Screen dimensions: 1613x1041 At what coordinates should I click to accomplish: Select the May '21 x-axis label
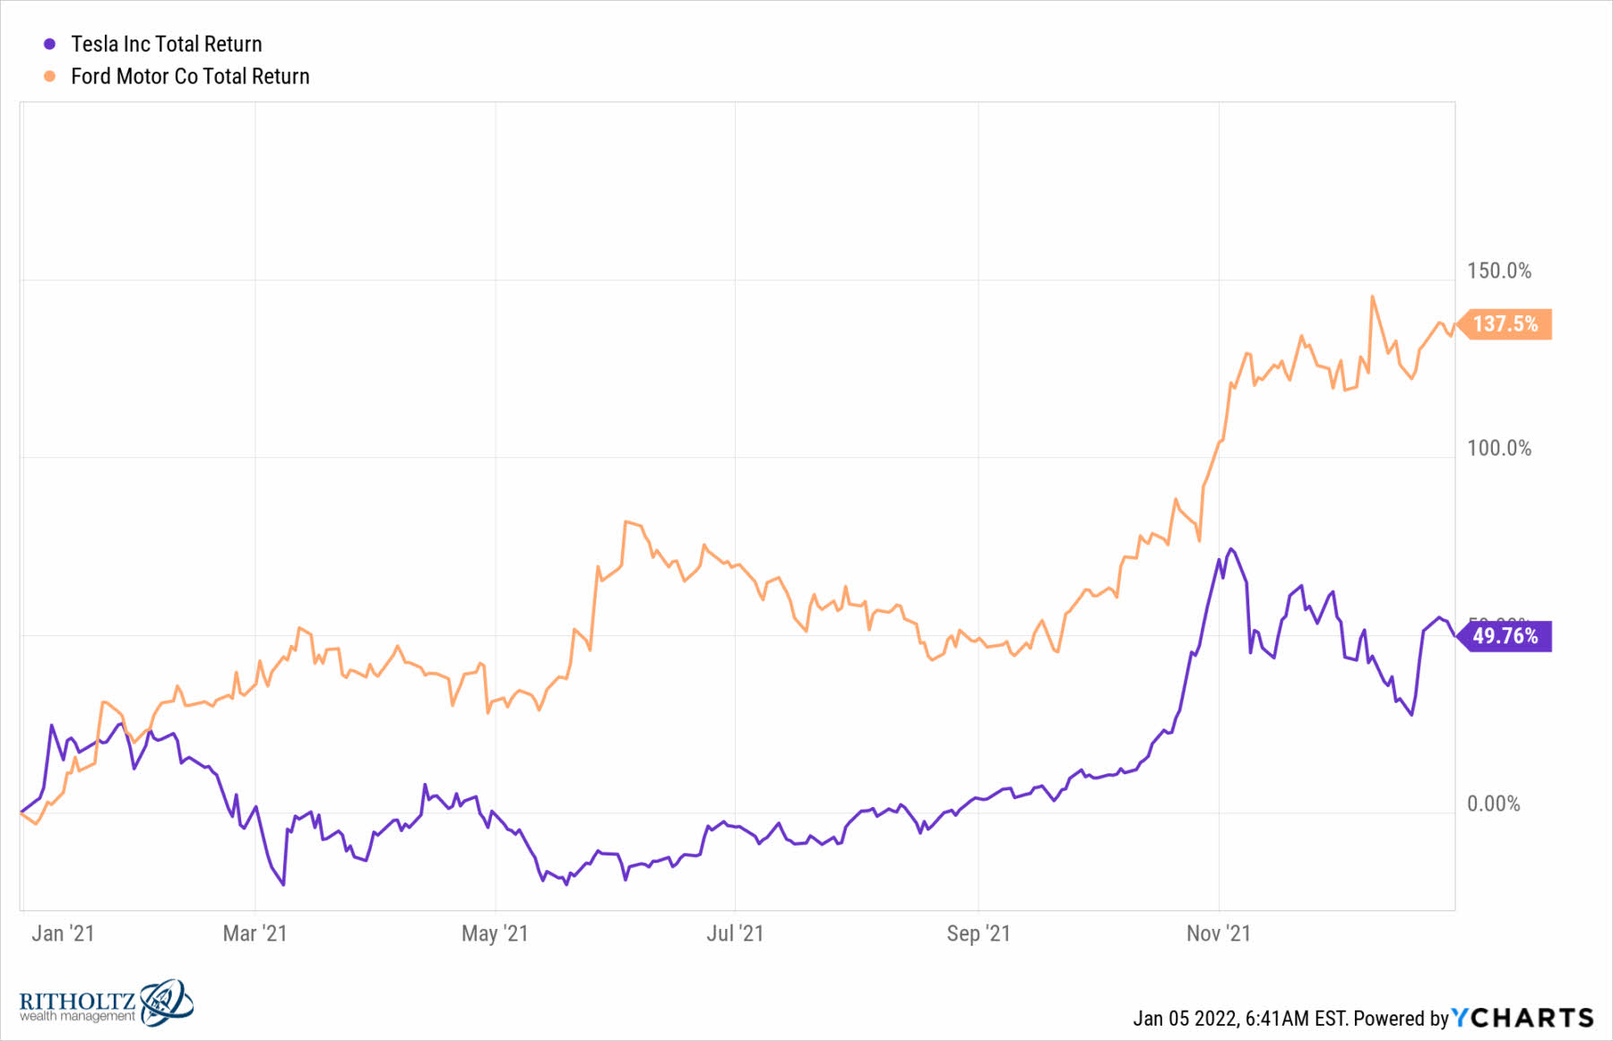click(x=495, y=933)
